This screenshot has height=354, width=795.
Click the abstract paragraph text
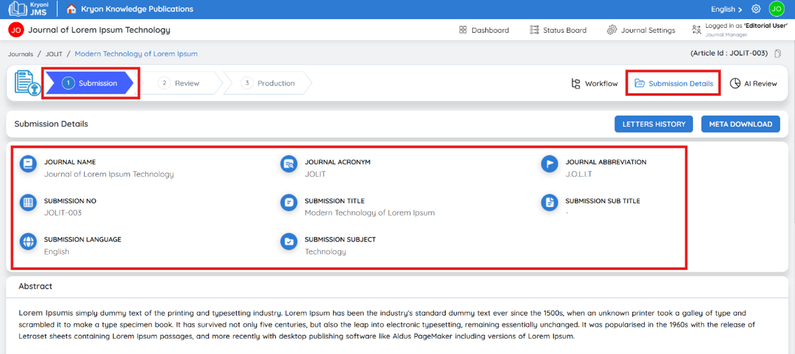(x=387, y=325)
